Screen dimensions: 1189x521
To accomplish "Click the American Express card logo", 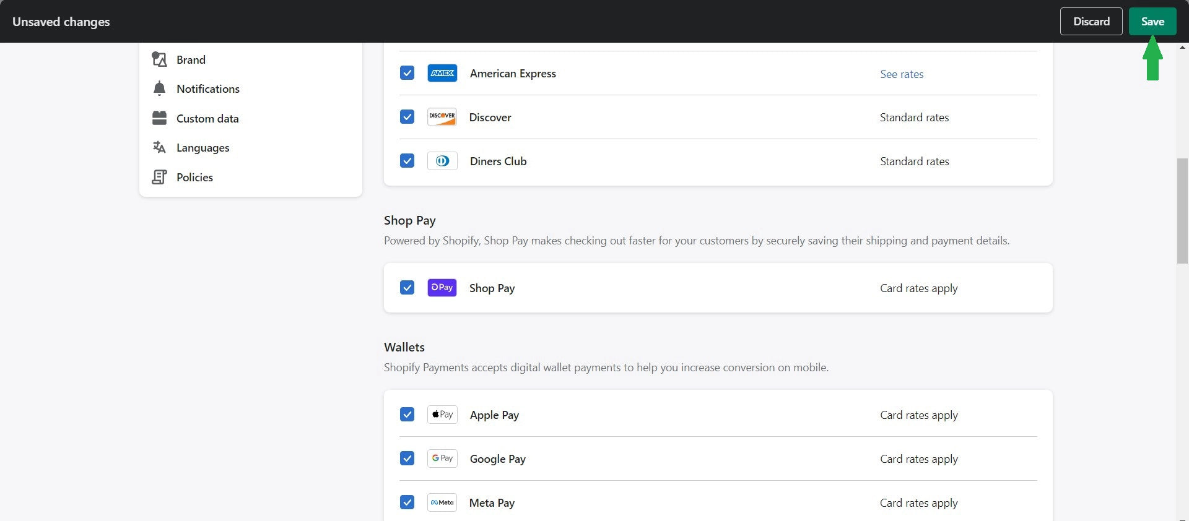I will coord(442,73).
